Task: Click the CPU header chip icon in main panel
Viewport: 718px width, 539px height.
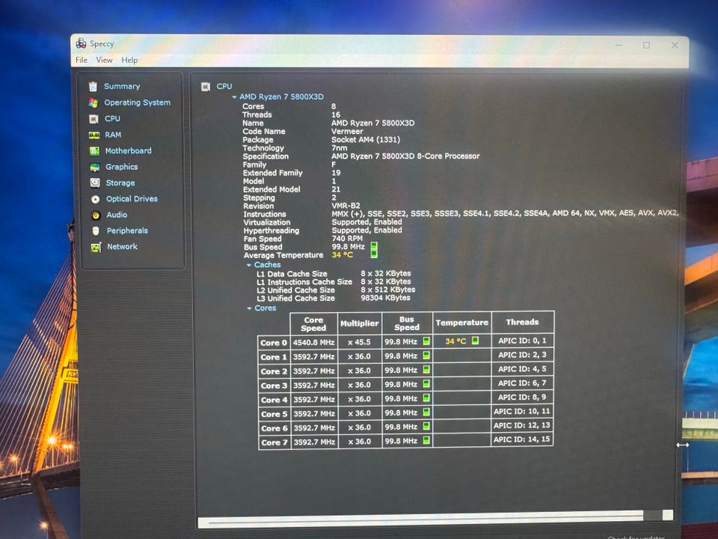Action: tap(206, 87)
